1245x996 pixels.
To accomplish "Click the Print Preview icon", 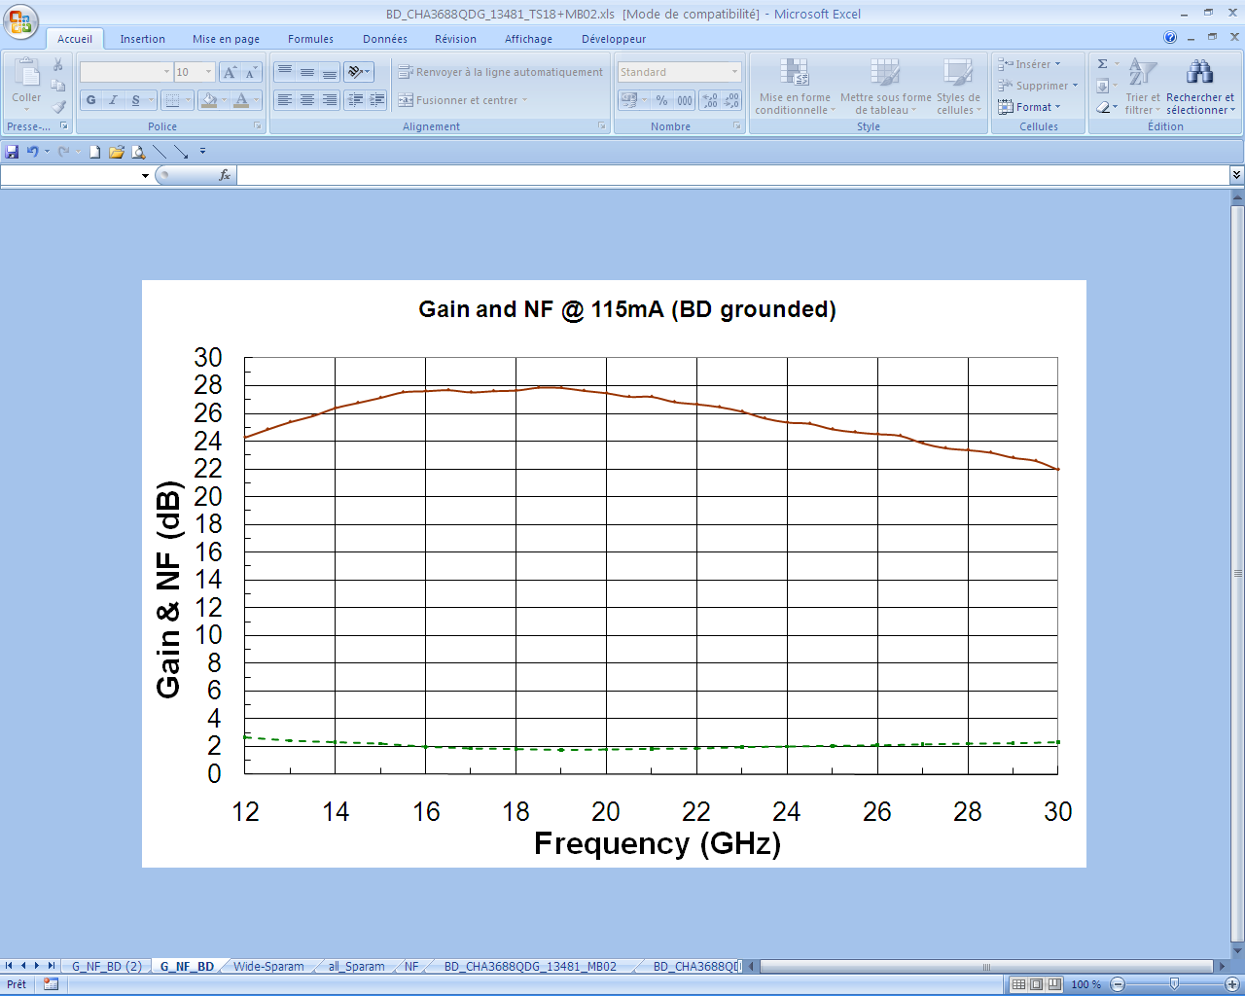I will (138, 152).
